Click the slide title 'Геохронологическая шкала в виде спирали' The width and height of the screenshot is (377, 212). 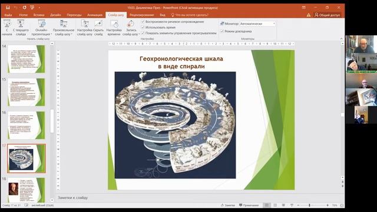pyautogui.click(x=181, y=62)
